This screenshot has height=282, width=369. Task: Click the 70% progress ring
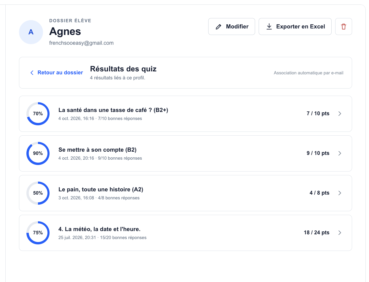38,114
